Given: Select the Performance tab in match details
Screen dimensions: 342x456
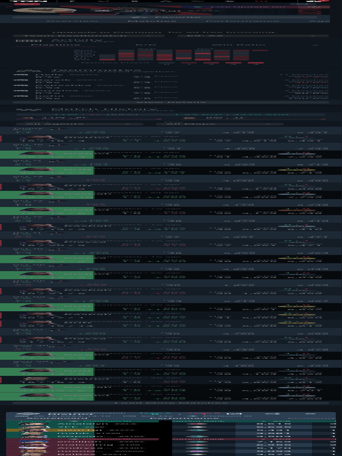Looking at the screenshot, I should (175, 419).
